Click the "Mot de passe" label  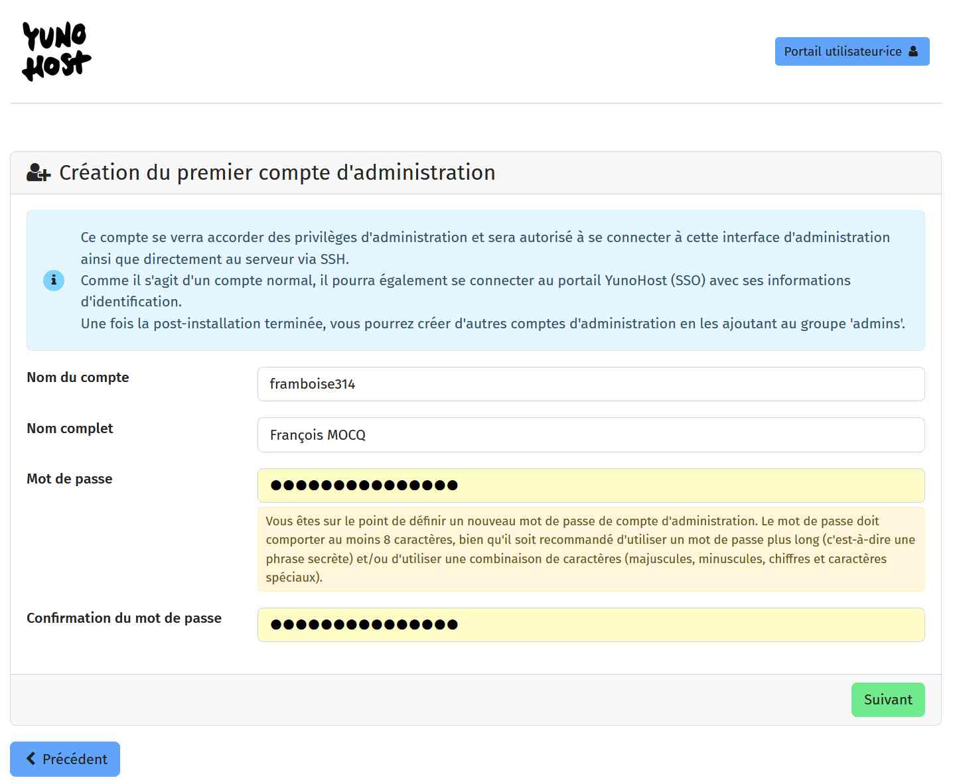(x=70, y=479)
